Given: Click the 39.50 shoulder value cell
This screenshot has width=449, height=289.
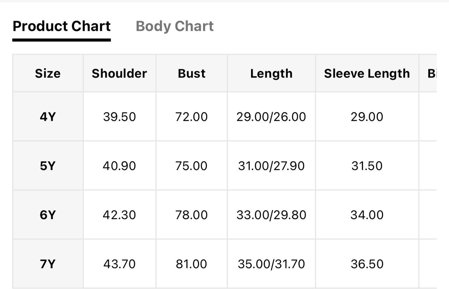Looking at the screenshot, I should [119, 117].
